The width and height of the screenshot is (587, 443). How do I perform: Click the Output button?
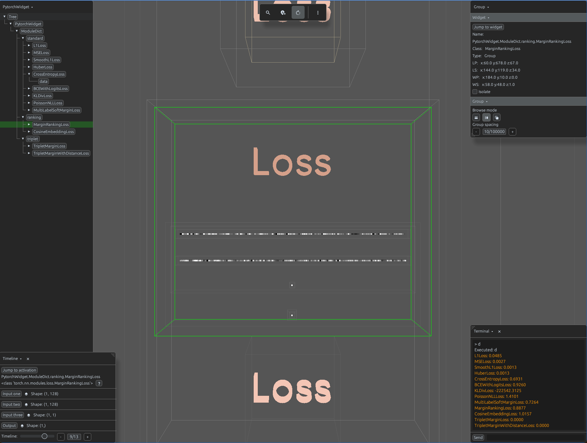pyautogui.click(x=10, y=426)
